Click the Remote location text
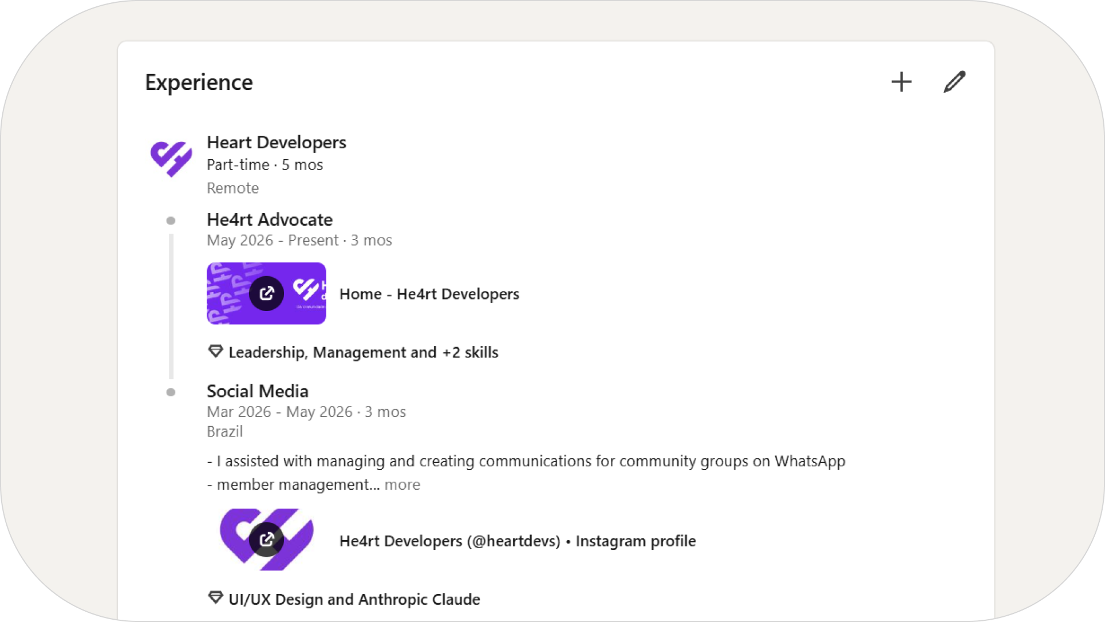This screenshot has width=1105, height=622. 232,188
